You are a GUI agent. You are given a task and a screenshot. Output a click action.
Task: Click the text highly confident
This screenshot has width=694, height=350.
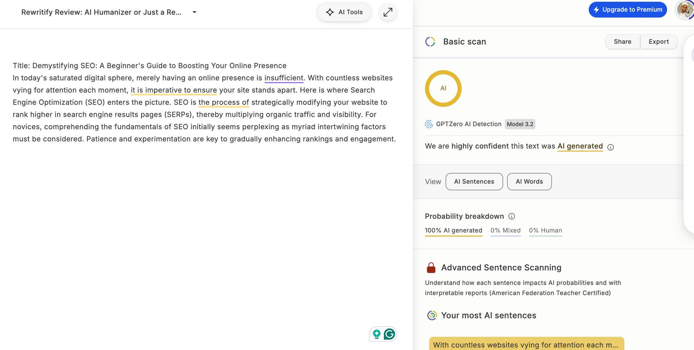[480, 146]
